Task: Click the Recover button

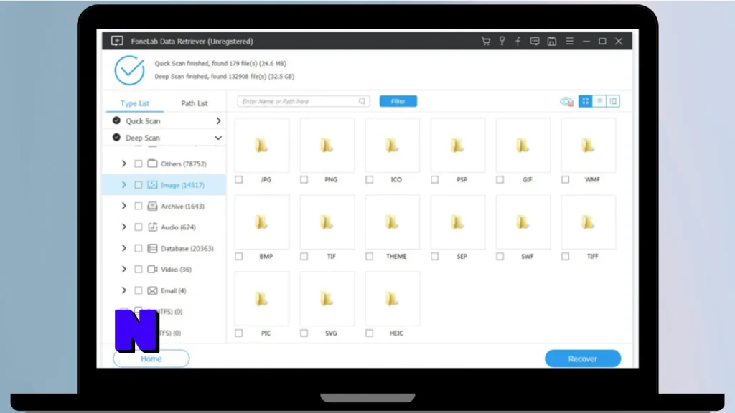Action: pos(583,359)
